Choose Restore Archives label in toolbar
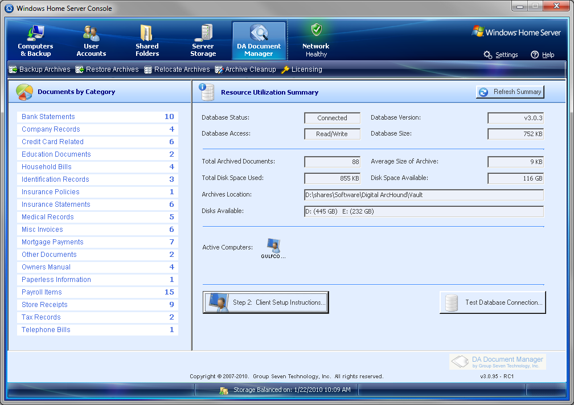This screenshot has width=574, height=405. [x=112, y=69]
